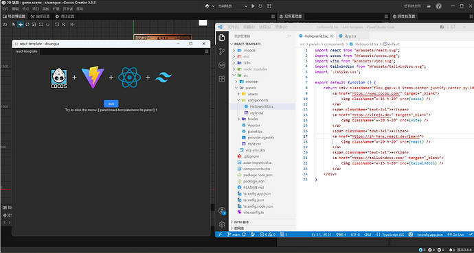474x253 pixels.
Task: Open Cocos Creator help question-mark icon
Action: (x=438, y=6)
